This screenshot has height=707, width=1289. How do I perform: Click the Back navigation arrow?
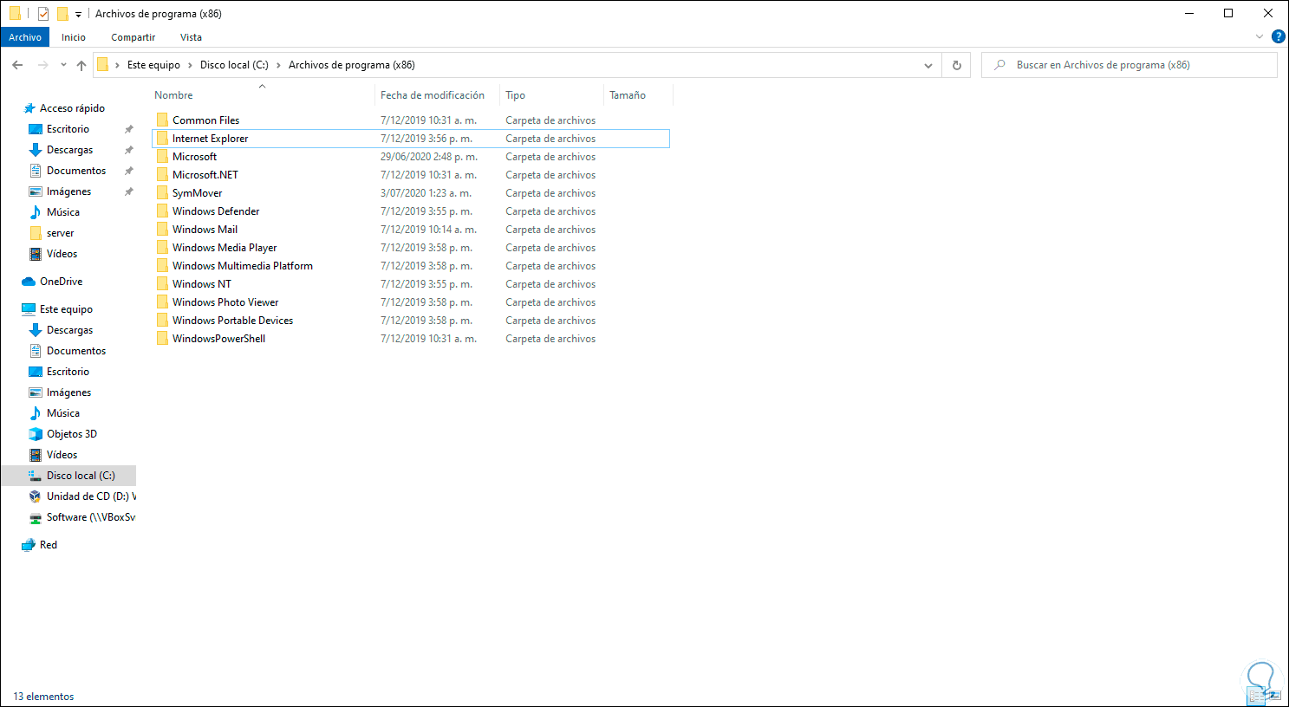17,65
